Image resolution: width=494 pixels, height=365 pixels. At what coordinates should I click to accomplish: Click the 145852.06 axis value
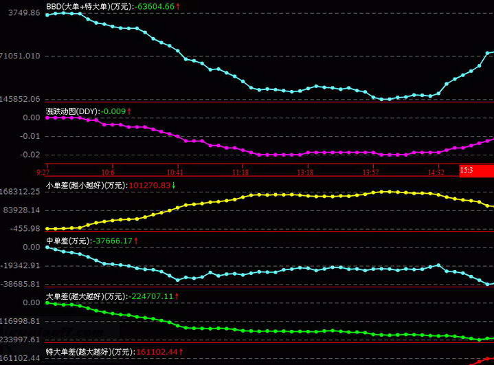20,99
